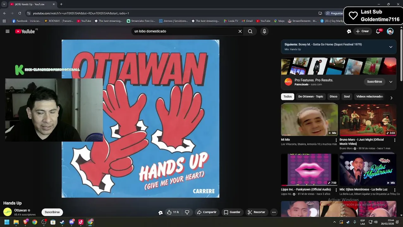Launch Brave browser from taskbar
This screenshot has height=227, width=403.
[x=26, y=222]
